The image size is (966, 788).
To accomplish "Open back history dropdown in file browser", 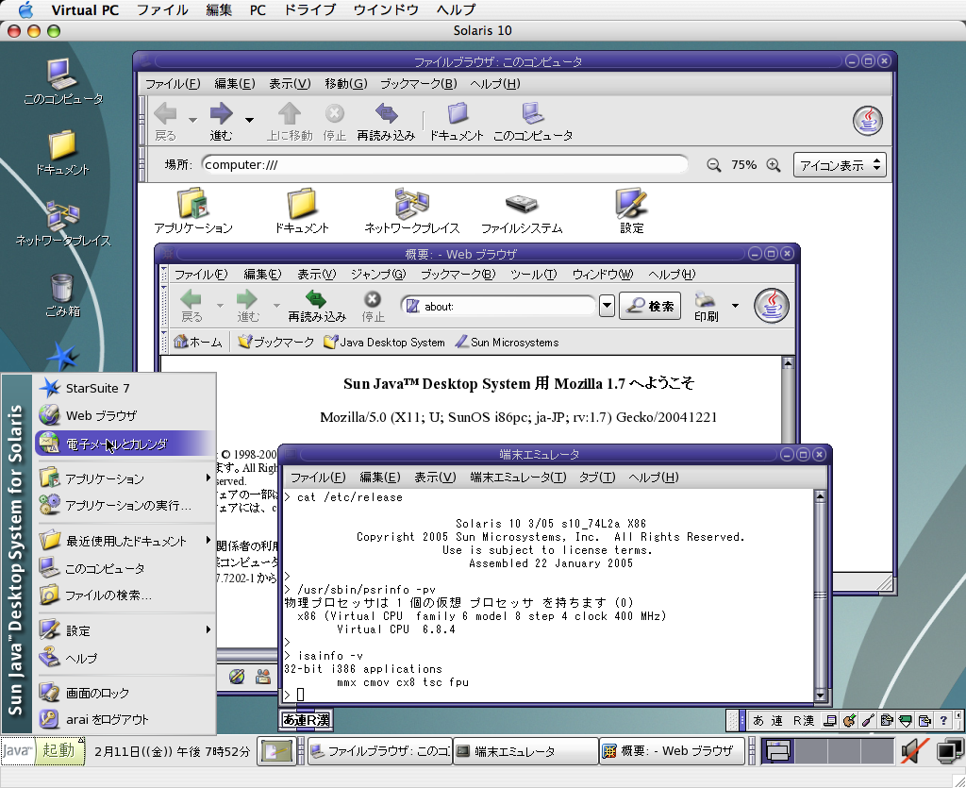I will 192,120.
